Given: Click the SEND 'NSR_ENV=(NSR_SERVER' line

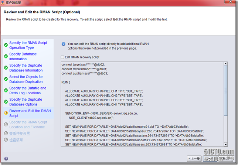Looking at the screenshot, I should [x=101, y=113].
